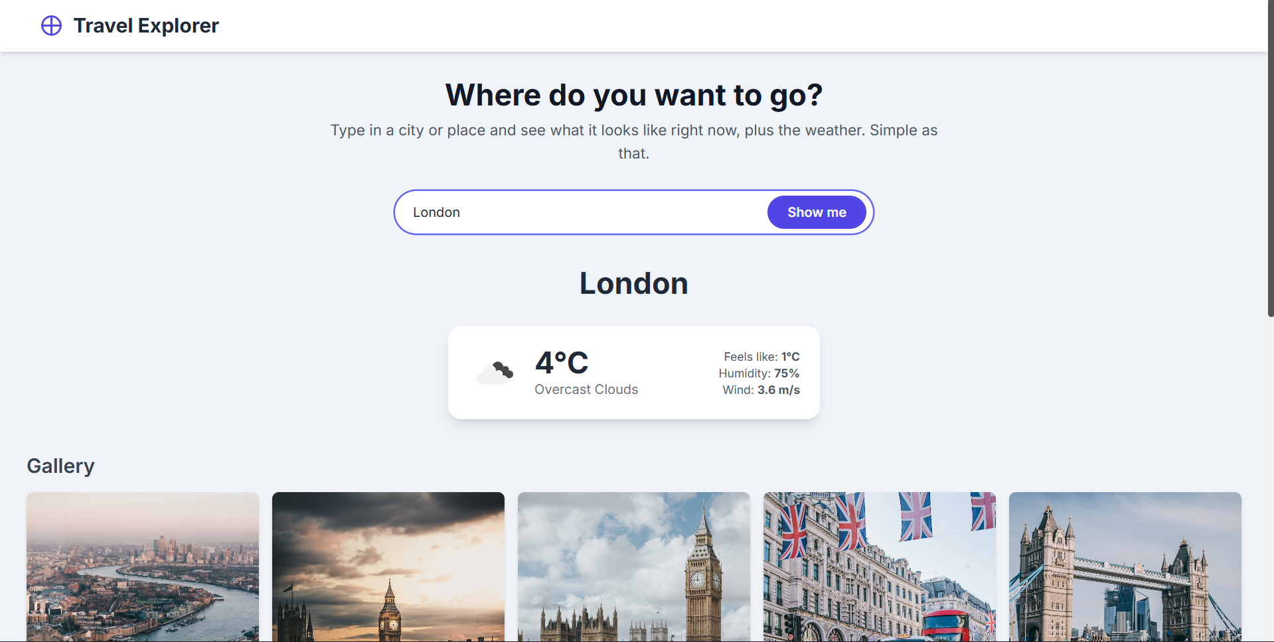The image size is (1274, 642).
Task: Click the overcast clouds weather icon
Action: tap(495, 371)
